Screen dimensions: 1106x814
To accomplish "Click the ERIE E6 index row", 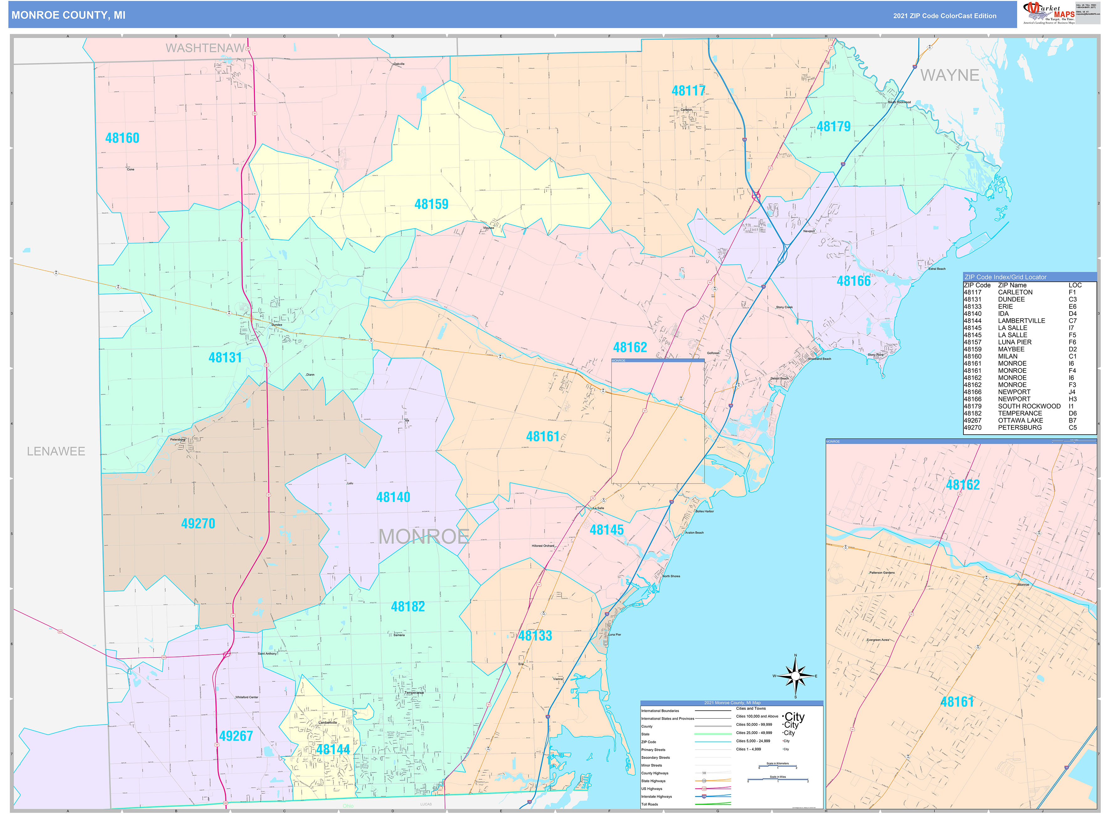I will click(1030, 307).
